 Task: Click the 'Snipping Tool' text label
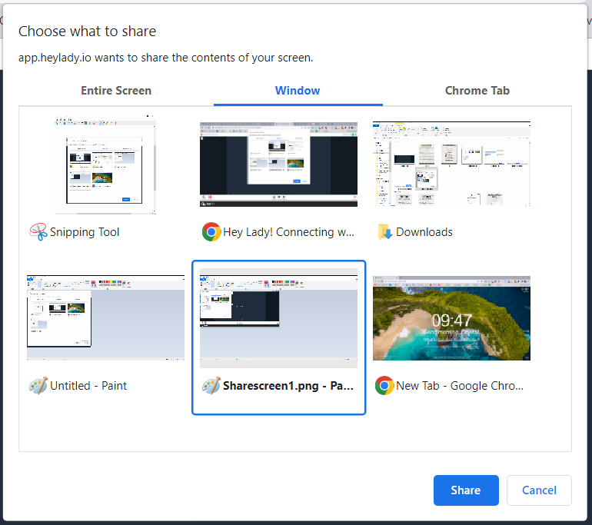pos(85,232)
